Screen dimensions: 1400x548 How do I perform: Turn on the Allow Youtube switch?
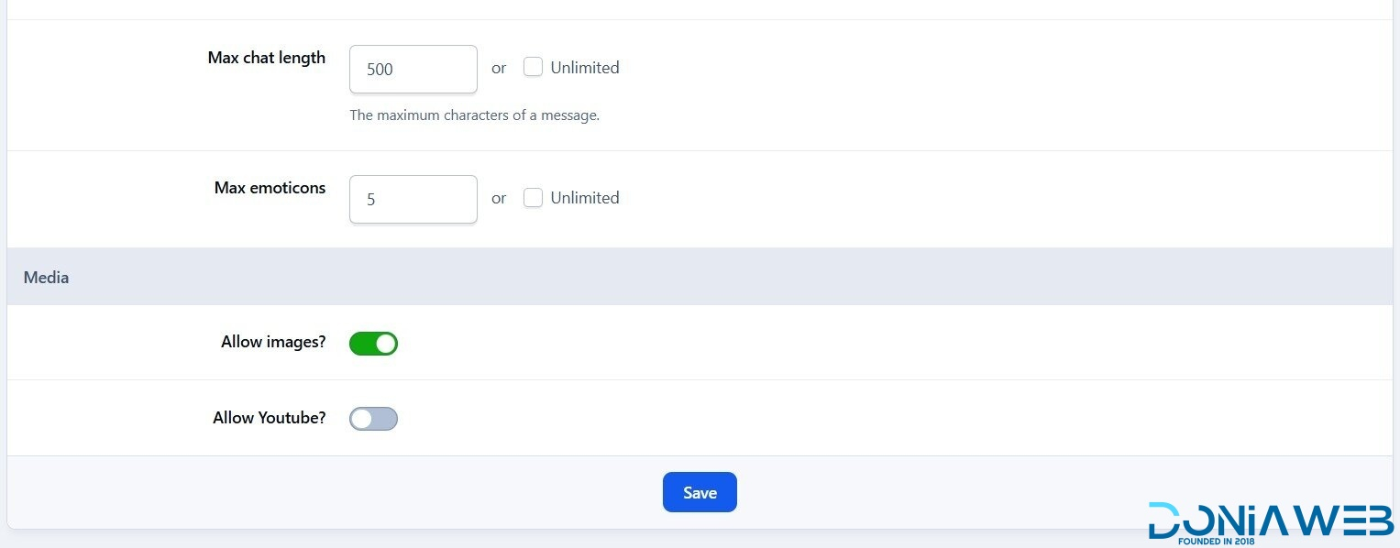[x=373, y=419]
